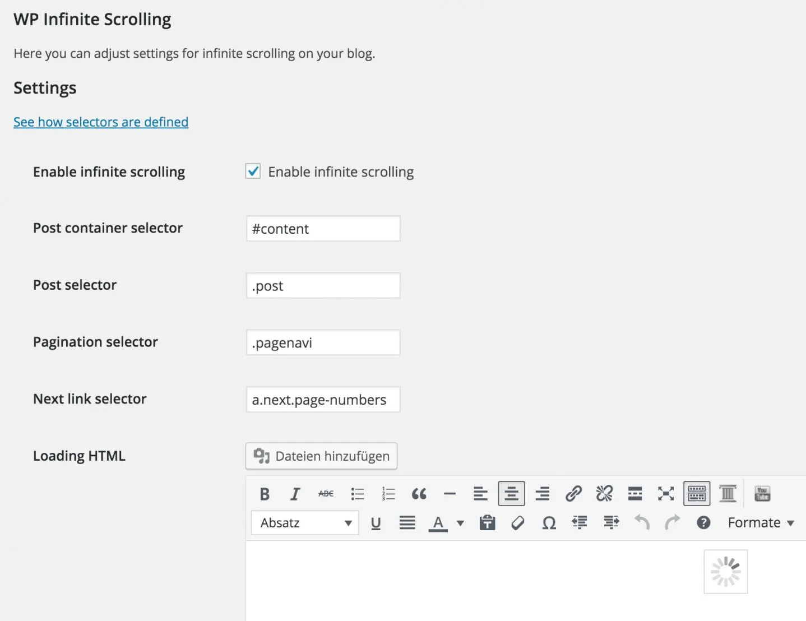
Task: Apply italic formatting in the editor
Action: [295, 494]
